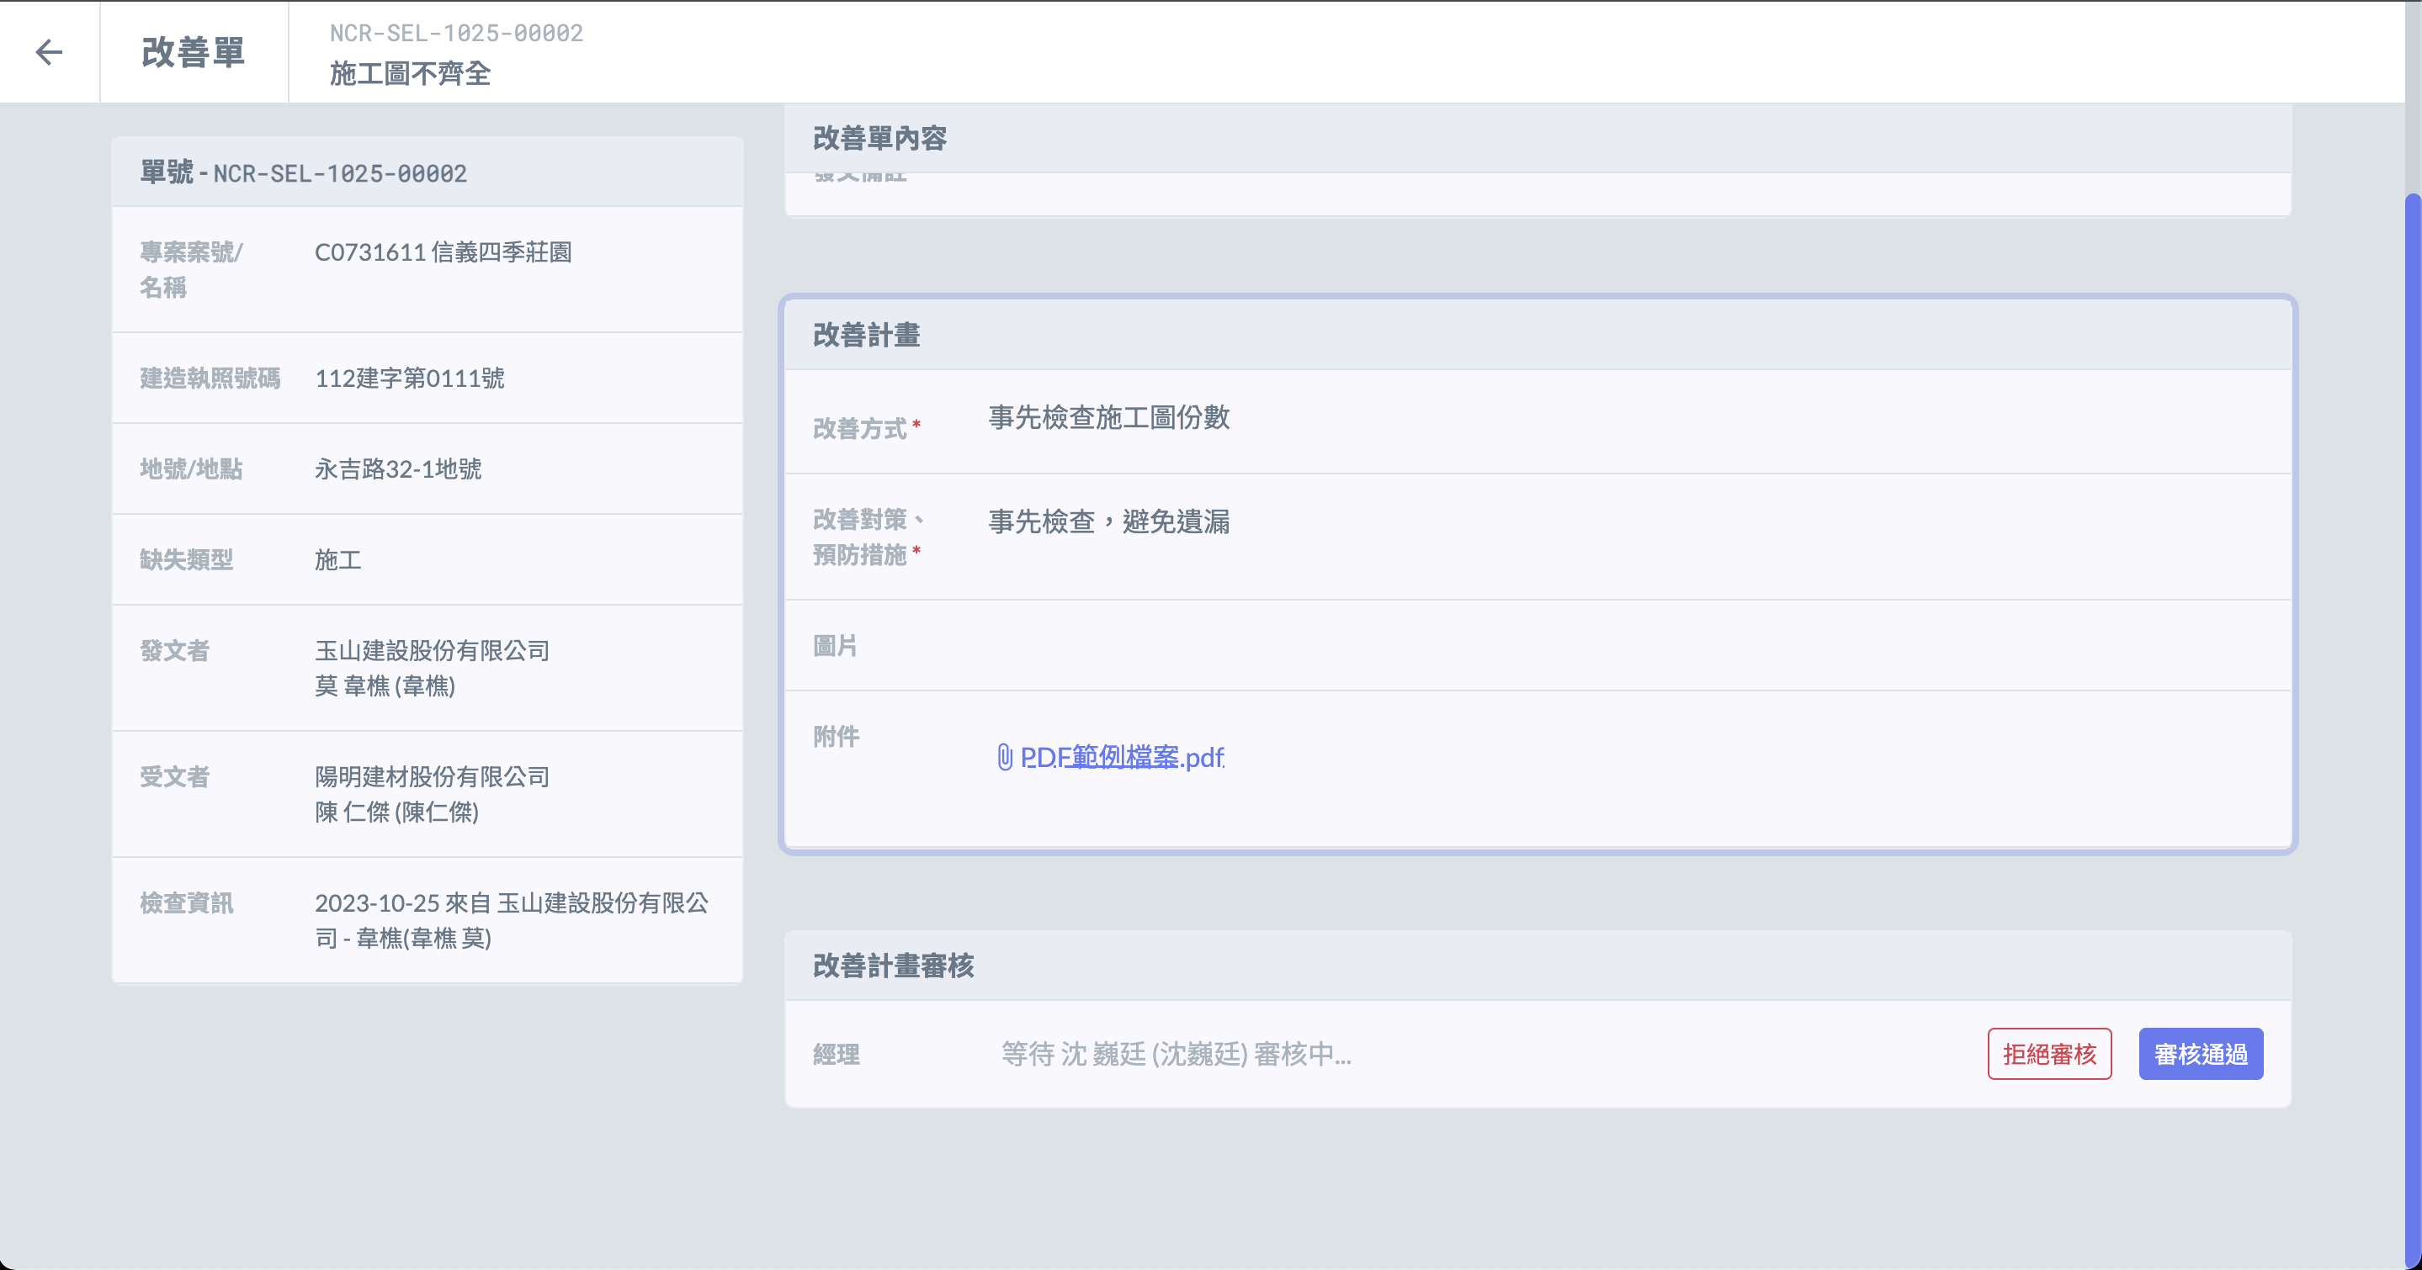Click the 等待 沈巍廷 審核中 status text
This screenshot has height=1270, width=2422.
coord(1176,1054)
